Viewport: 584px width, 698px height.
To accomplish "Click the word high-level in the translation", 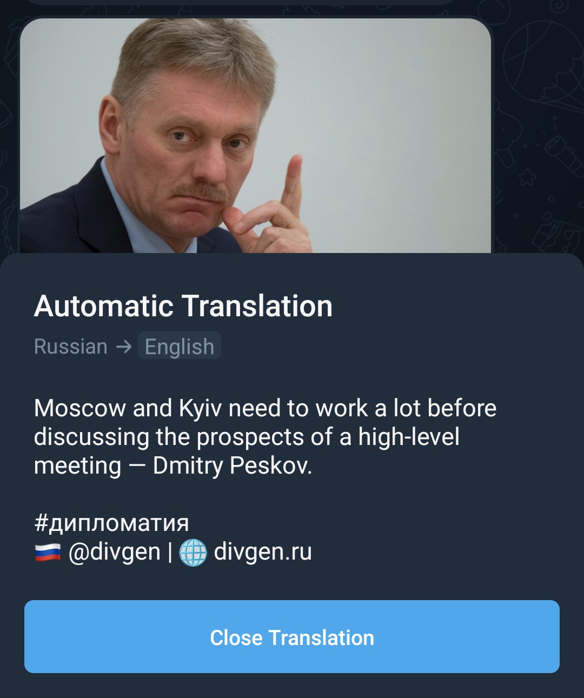I will tap(409, 437).
